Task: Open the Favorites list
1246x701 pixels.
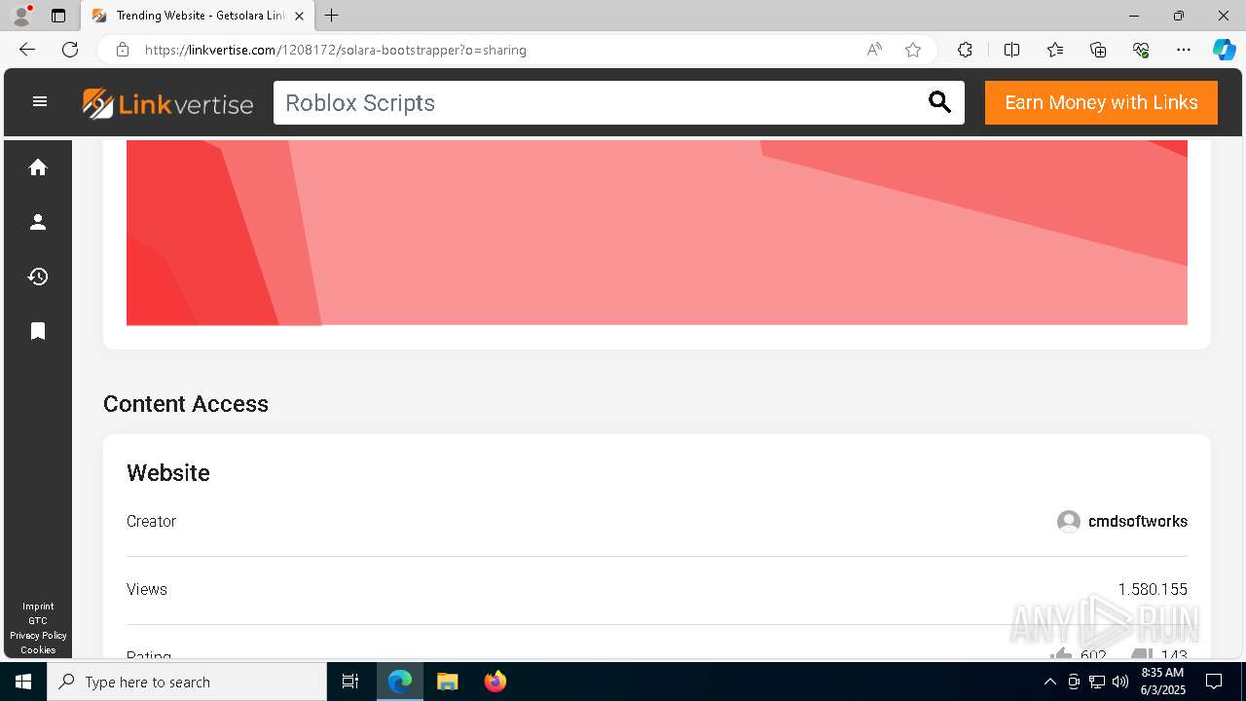Action: 1055,50
